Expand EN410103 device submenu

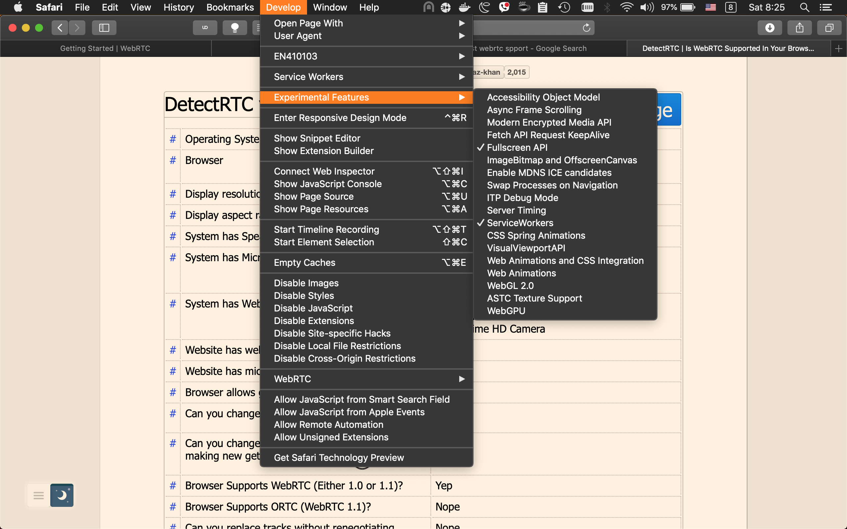pyautogui.click(x=367, y=56)
